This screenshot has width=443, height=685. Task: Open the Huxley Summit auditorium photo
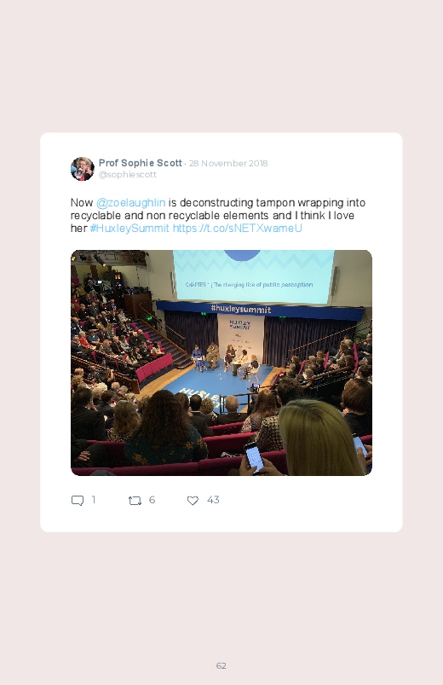221,363
